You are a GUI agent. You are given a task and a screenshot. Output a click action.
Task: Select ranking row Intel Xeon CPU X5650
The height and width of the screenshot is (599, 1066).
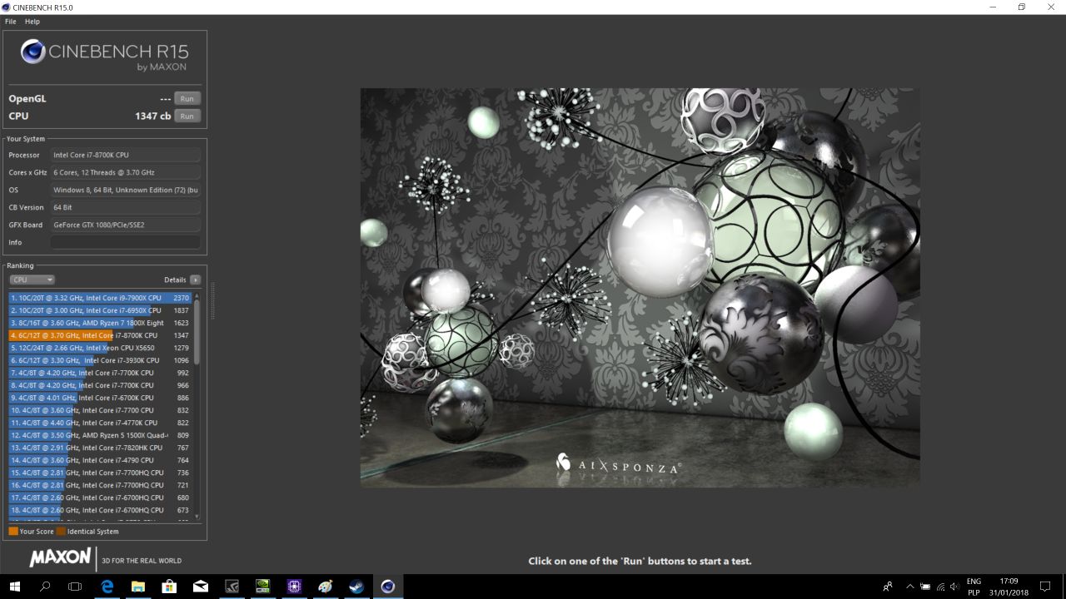pyautogui.click(x=100, y=348)
